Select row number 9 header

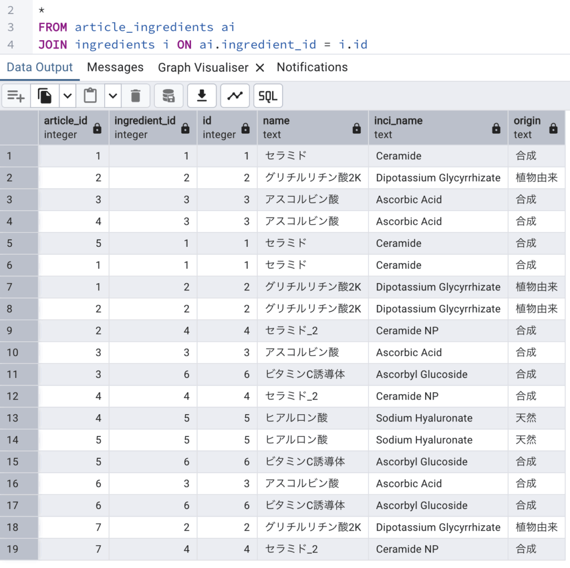[x=19, y=331]
